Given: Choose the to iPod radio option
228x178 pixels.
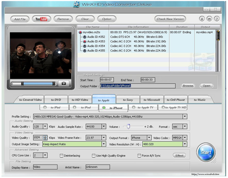Looking at the screenshot, I should pos(74,107).
